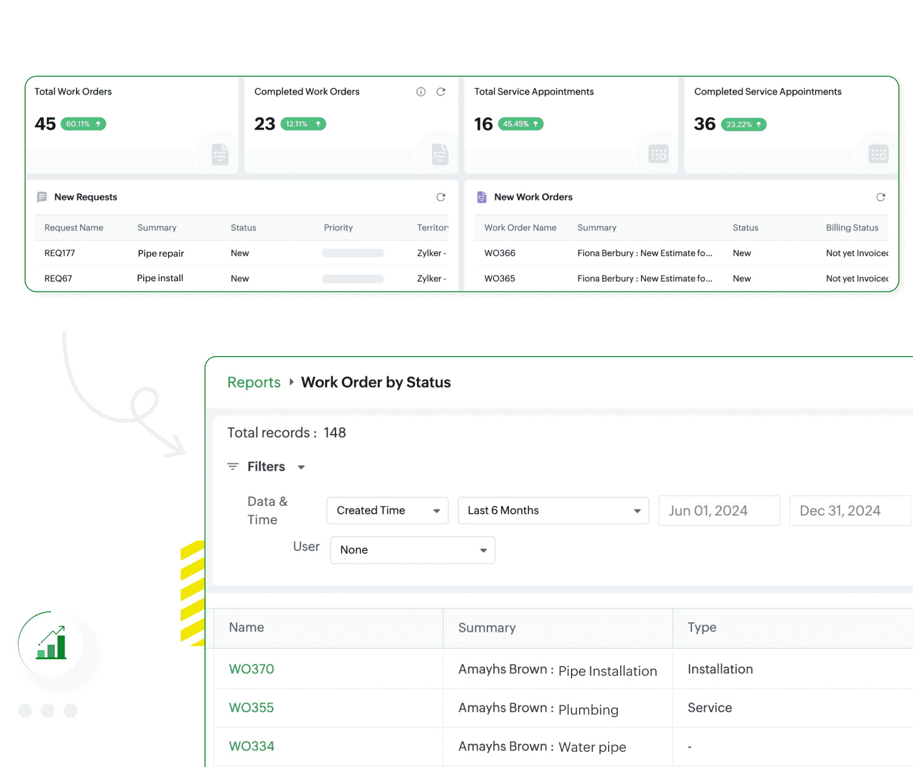Open the User None dropdown
The image size is (913, 767).
[x=413, y=550]
